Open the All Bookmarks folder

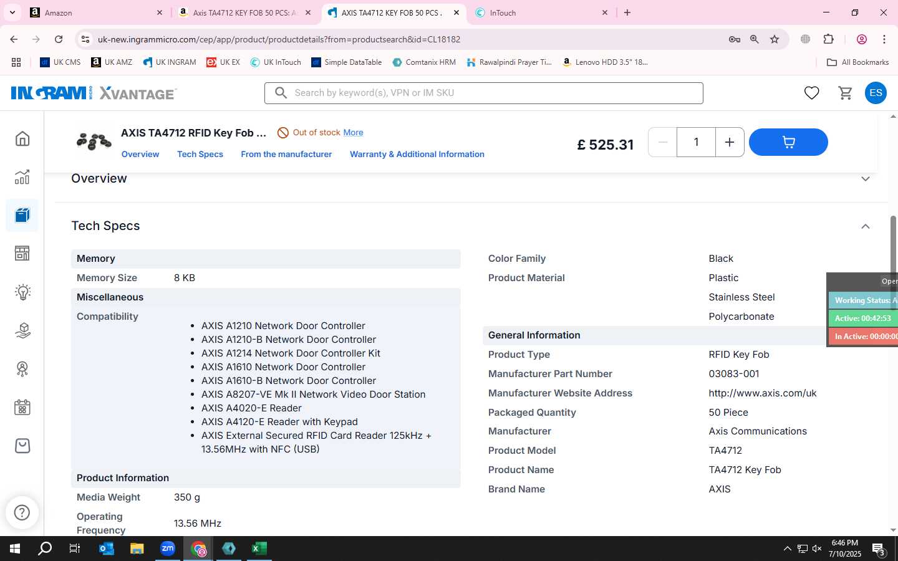point(857,62)
